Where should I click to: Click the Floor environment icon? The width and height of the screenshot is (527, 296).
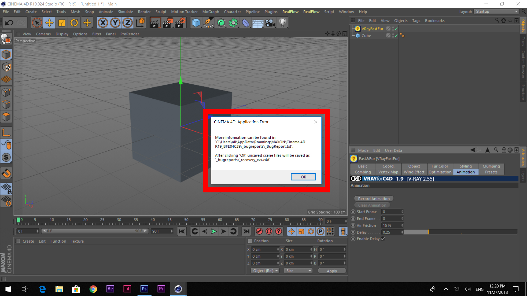pyautogui.click(x=258, y=23)
